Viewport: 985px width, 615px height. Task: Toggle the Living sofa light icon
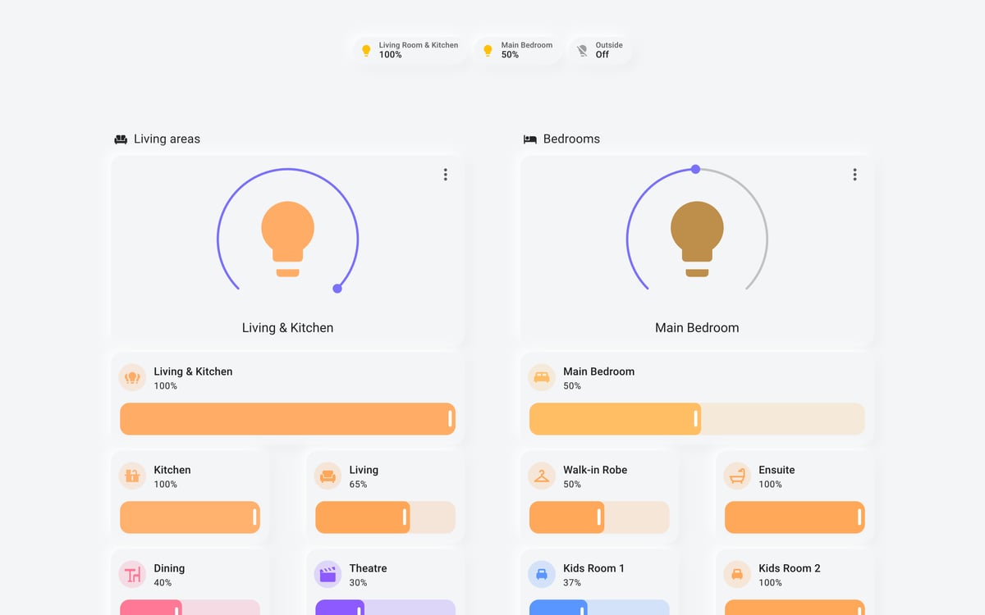(x=328, y=476)
